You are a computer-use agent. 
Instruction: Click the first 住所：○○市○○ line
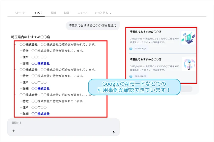33,57
